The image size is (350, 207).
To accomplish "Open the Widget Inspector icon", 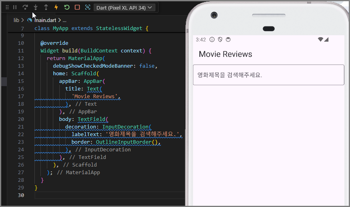I will [88, 7].
